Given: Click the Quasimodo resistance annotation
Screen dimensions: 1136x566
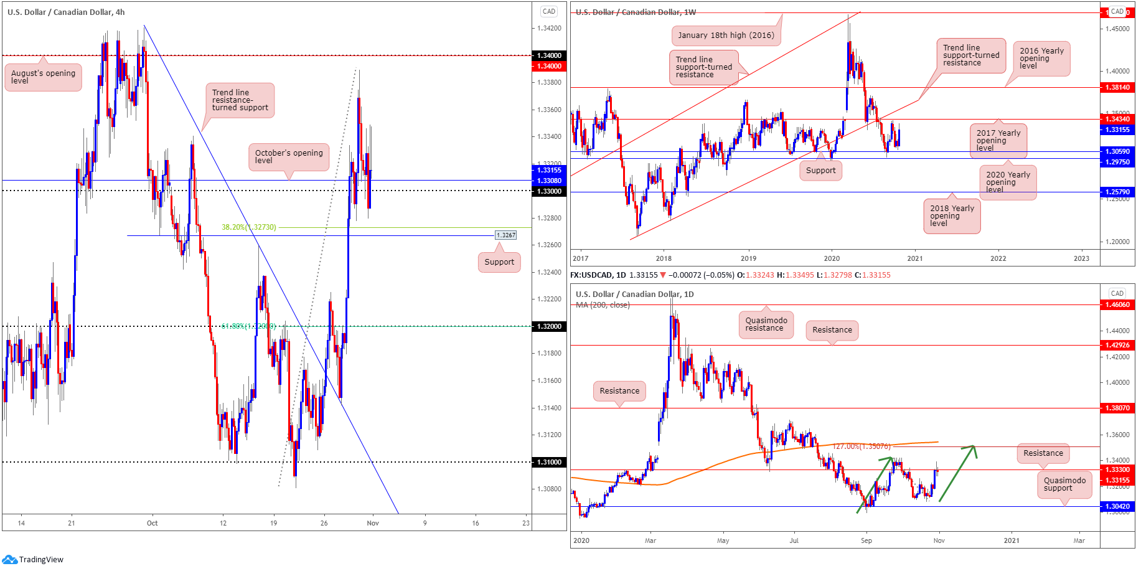Looking at the screenshot, I should pos(766,324).
